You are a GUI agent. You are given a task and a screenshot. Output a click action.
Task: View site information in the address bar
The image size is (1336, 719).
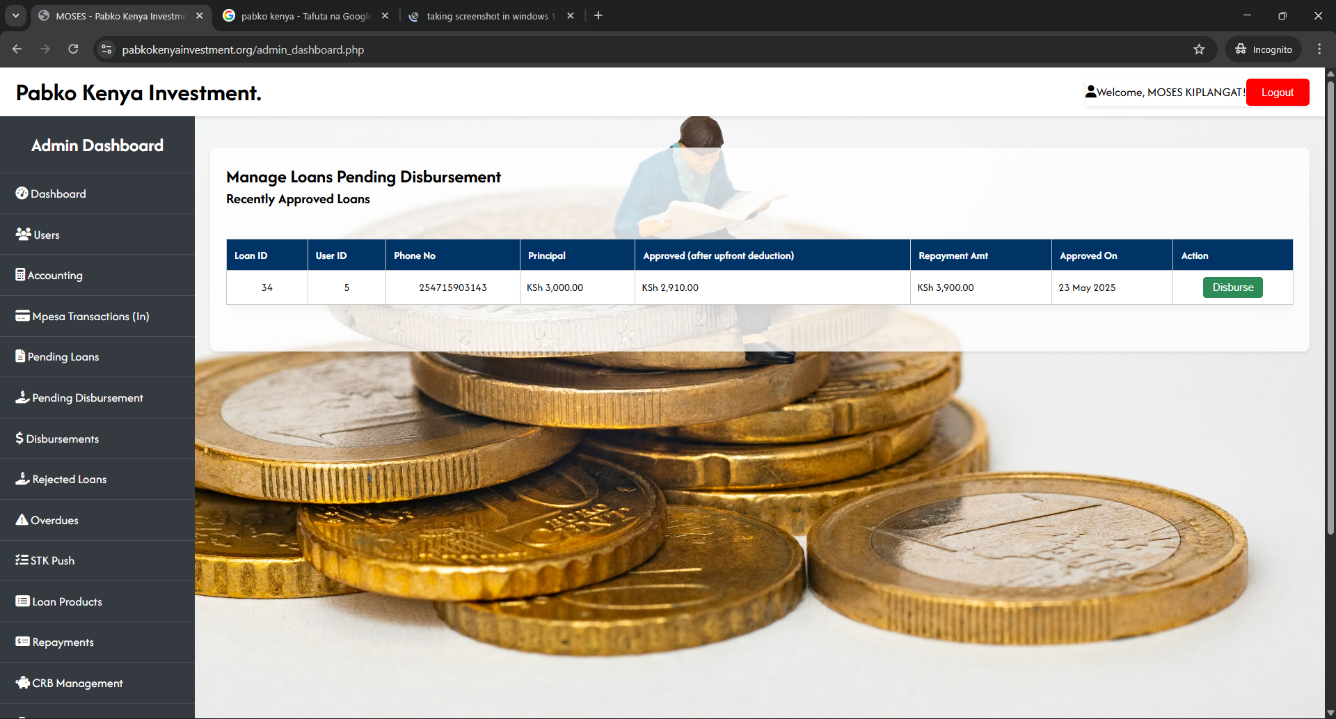pos(106,49)
